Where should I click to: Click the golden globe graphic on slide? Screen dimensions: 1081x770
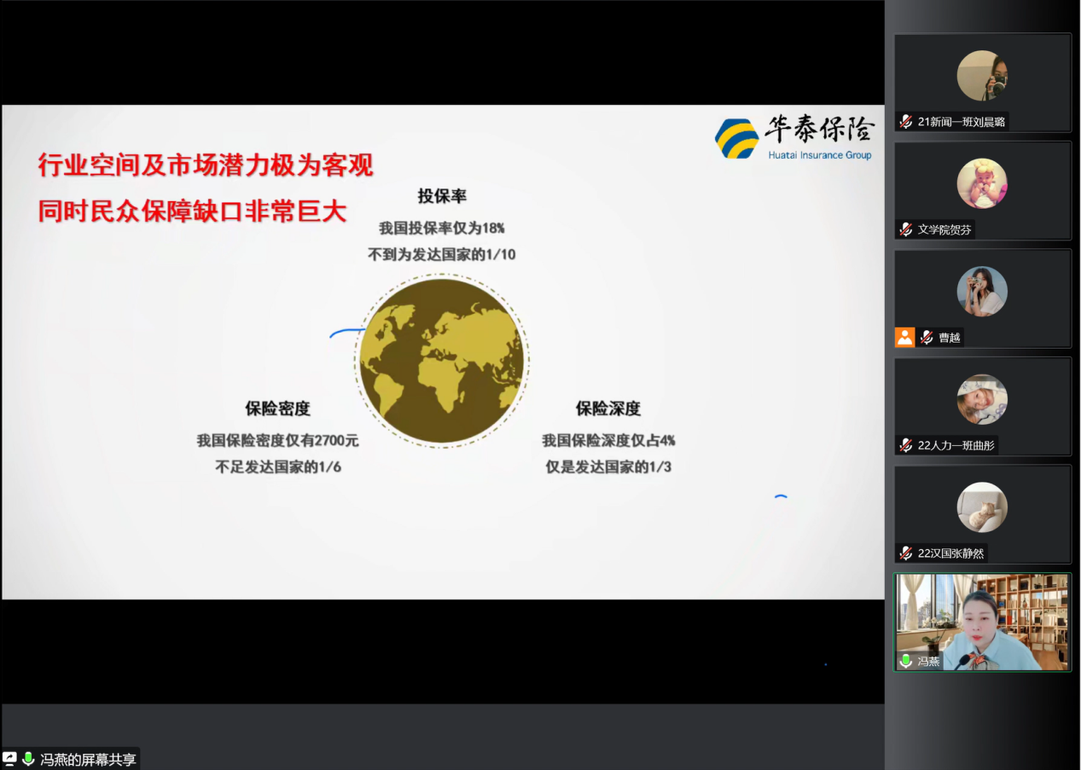click(442, 361)
